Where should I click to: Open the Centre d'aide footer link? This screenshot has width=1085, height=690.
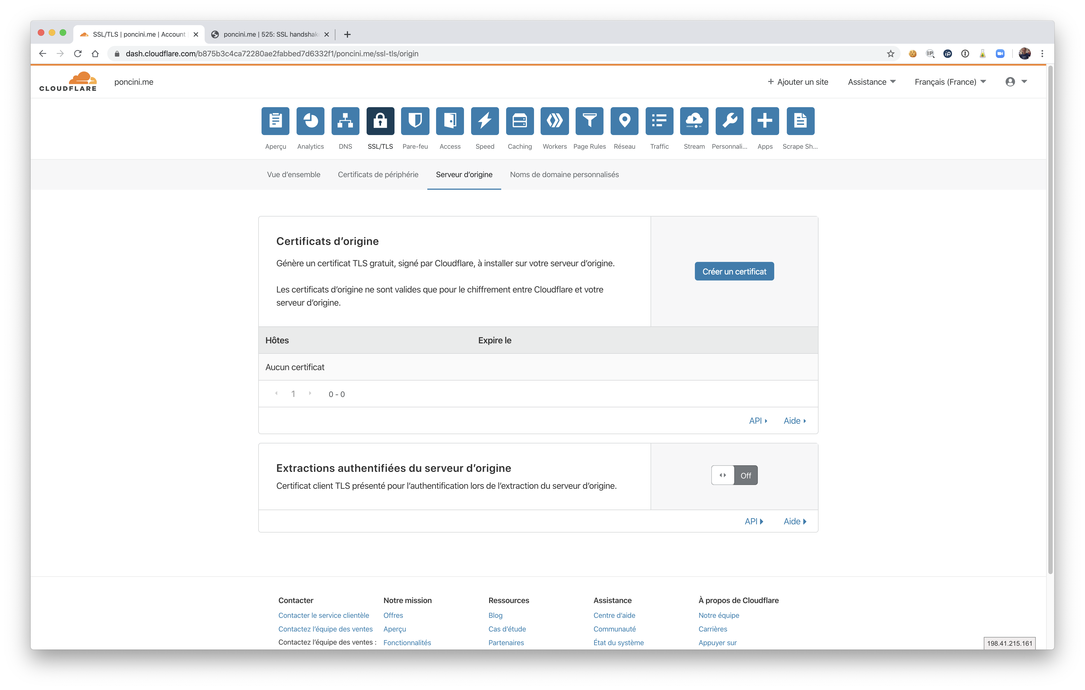pyautogui.click(x=614, y=615)
